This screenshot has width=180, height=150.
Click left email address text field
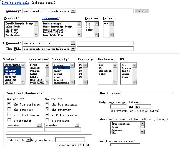[25, 130]
